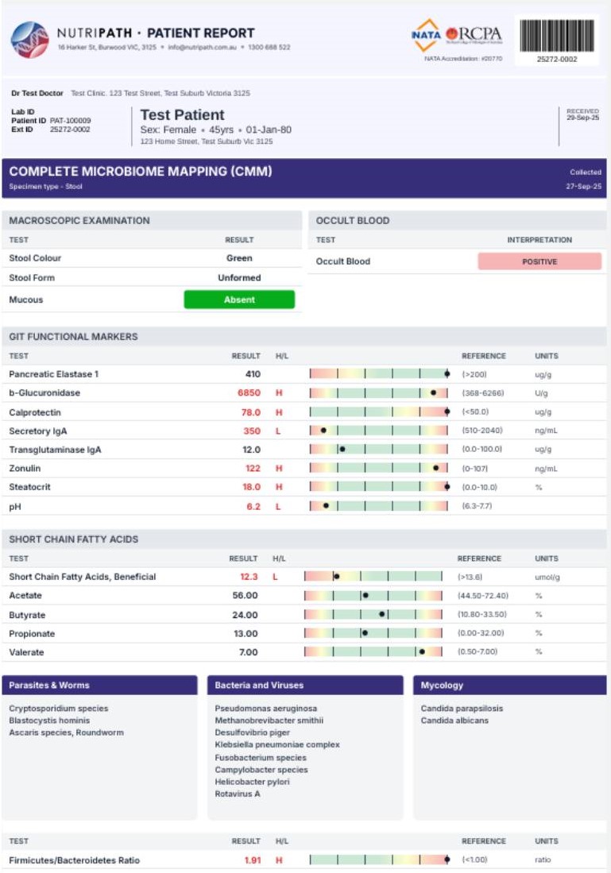
Task: Select the Mycology panel header
Action: (x=509, y=685)
